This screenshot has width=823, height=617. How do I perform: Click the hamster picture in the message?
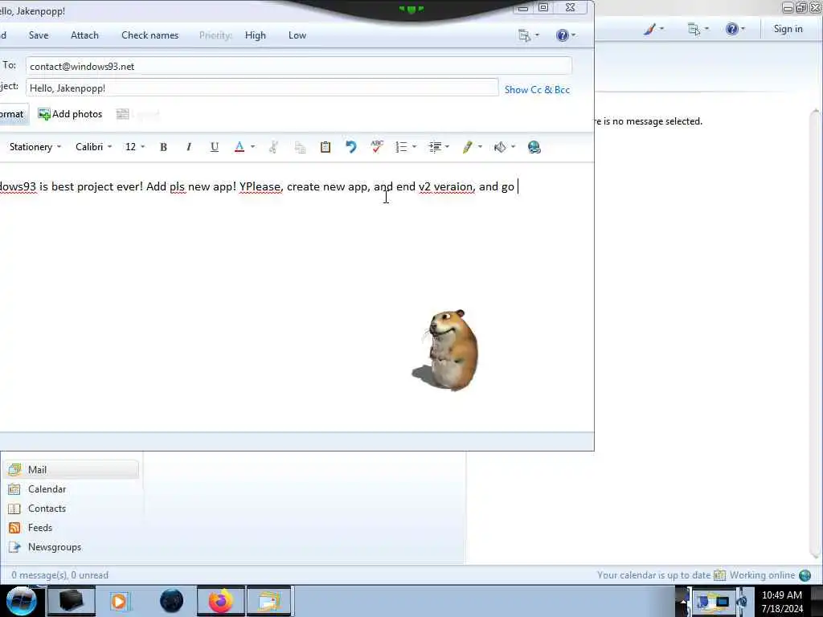pyautogui.click(x=446, y=350)
